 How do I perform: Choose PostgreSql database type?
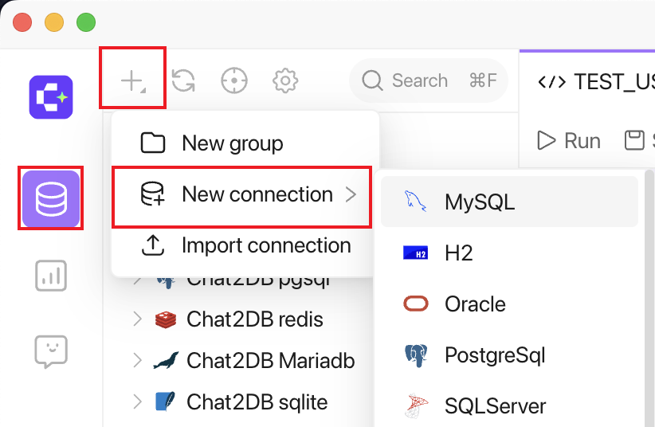pos(509,355)
